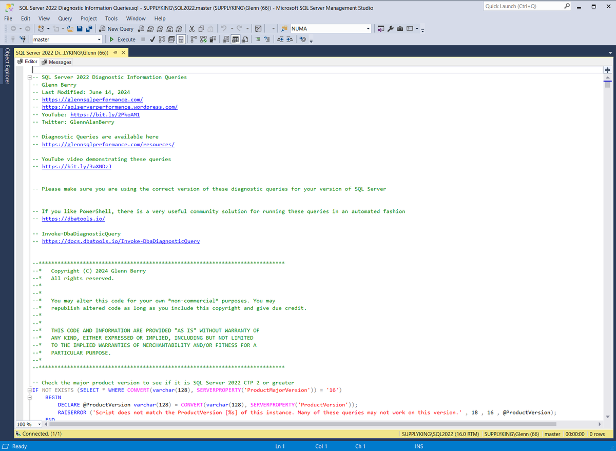Open the first toolbar overflow options
616x451 pixels.
click(422, 30)
